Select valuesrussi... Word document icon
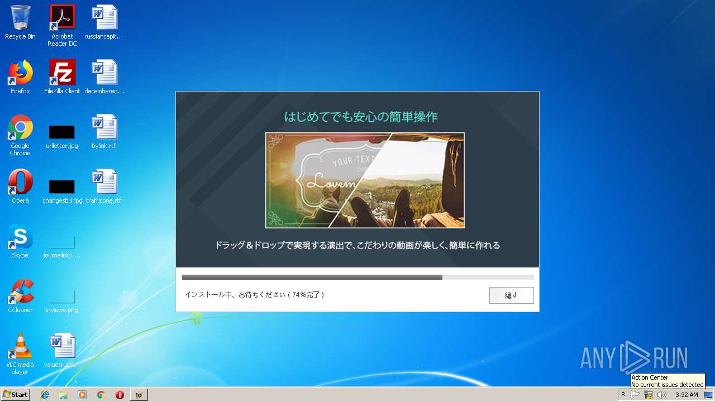Image resolution: width=715 pixels, height=402 pixels. tap(62, 351)
